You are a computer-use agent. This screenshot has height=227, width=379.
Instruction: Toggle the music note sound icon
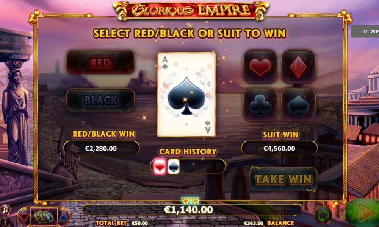point(5,210)
